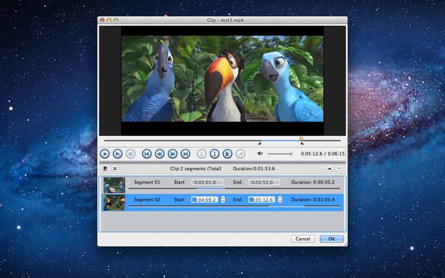Click the Stop playback button
445x278 pixels.
point(131,154)
